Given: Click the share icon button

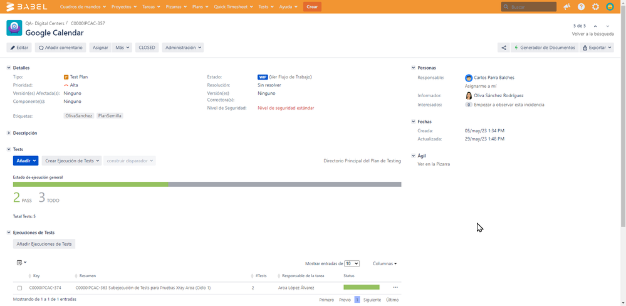Looking at the screenshot, I should [504, 48].
